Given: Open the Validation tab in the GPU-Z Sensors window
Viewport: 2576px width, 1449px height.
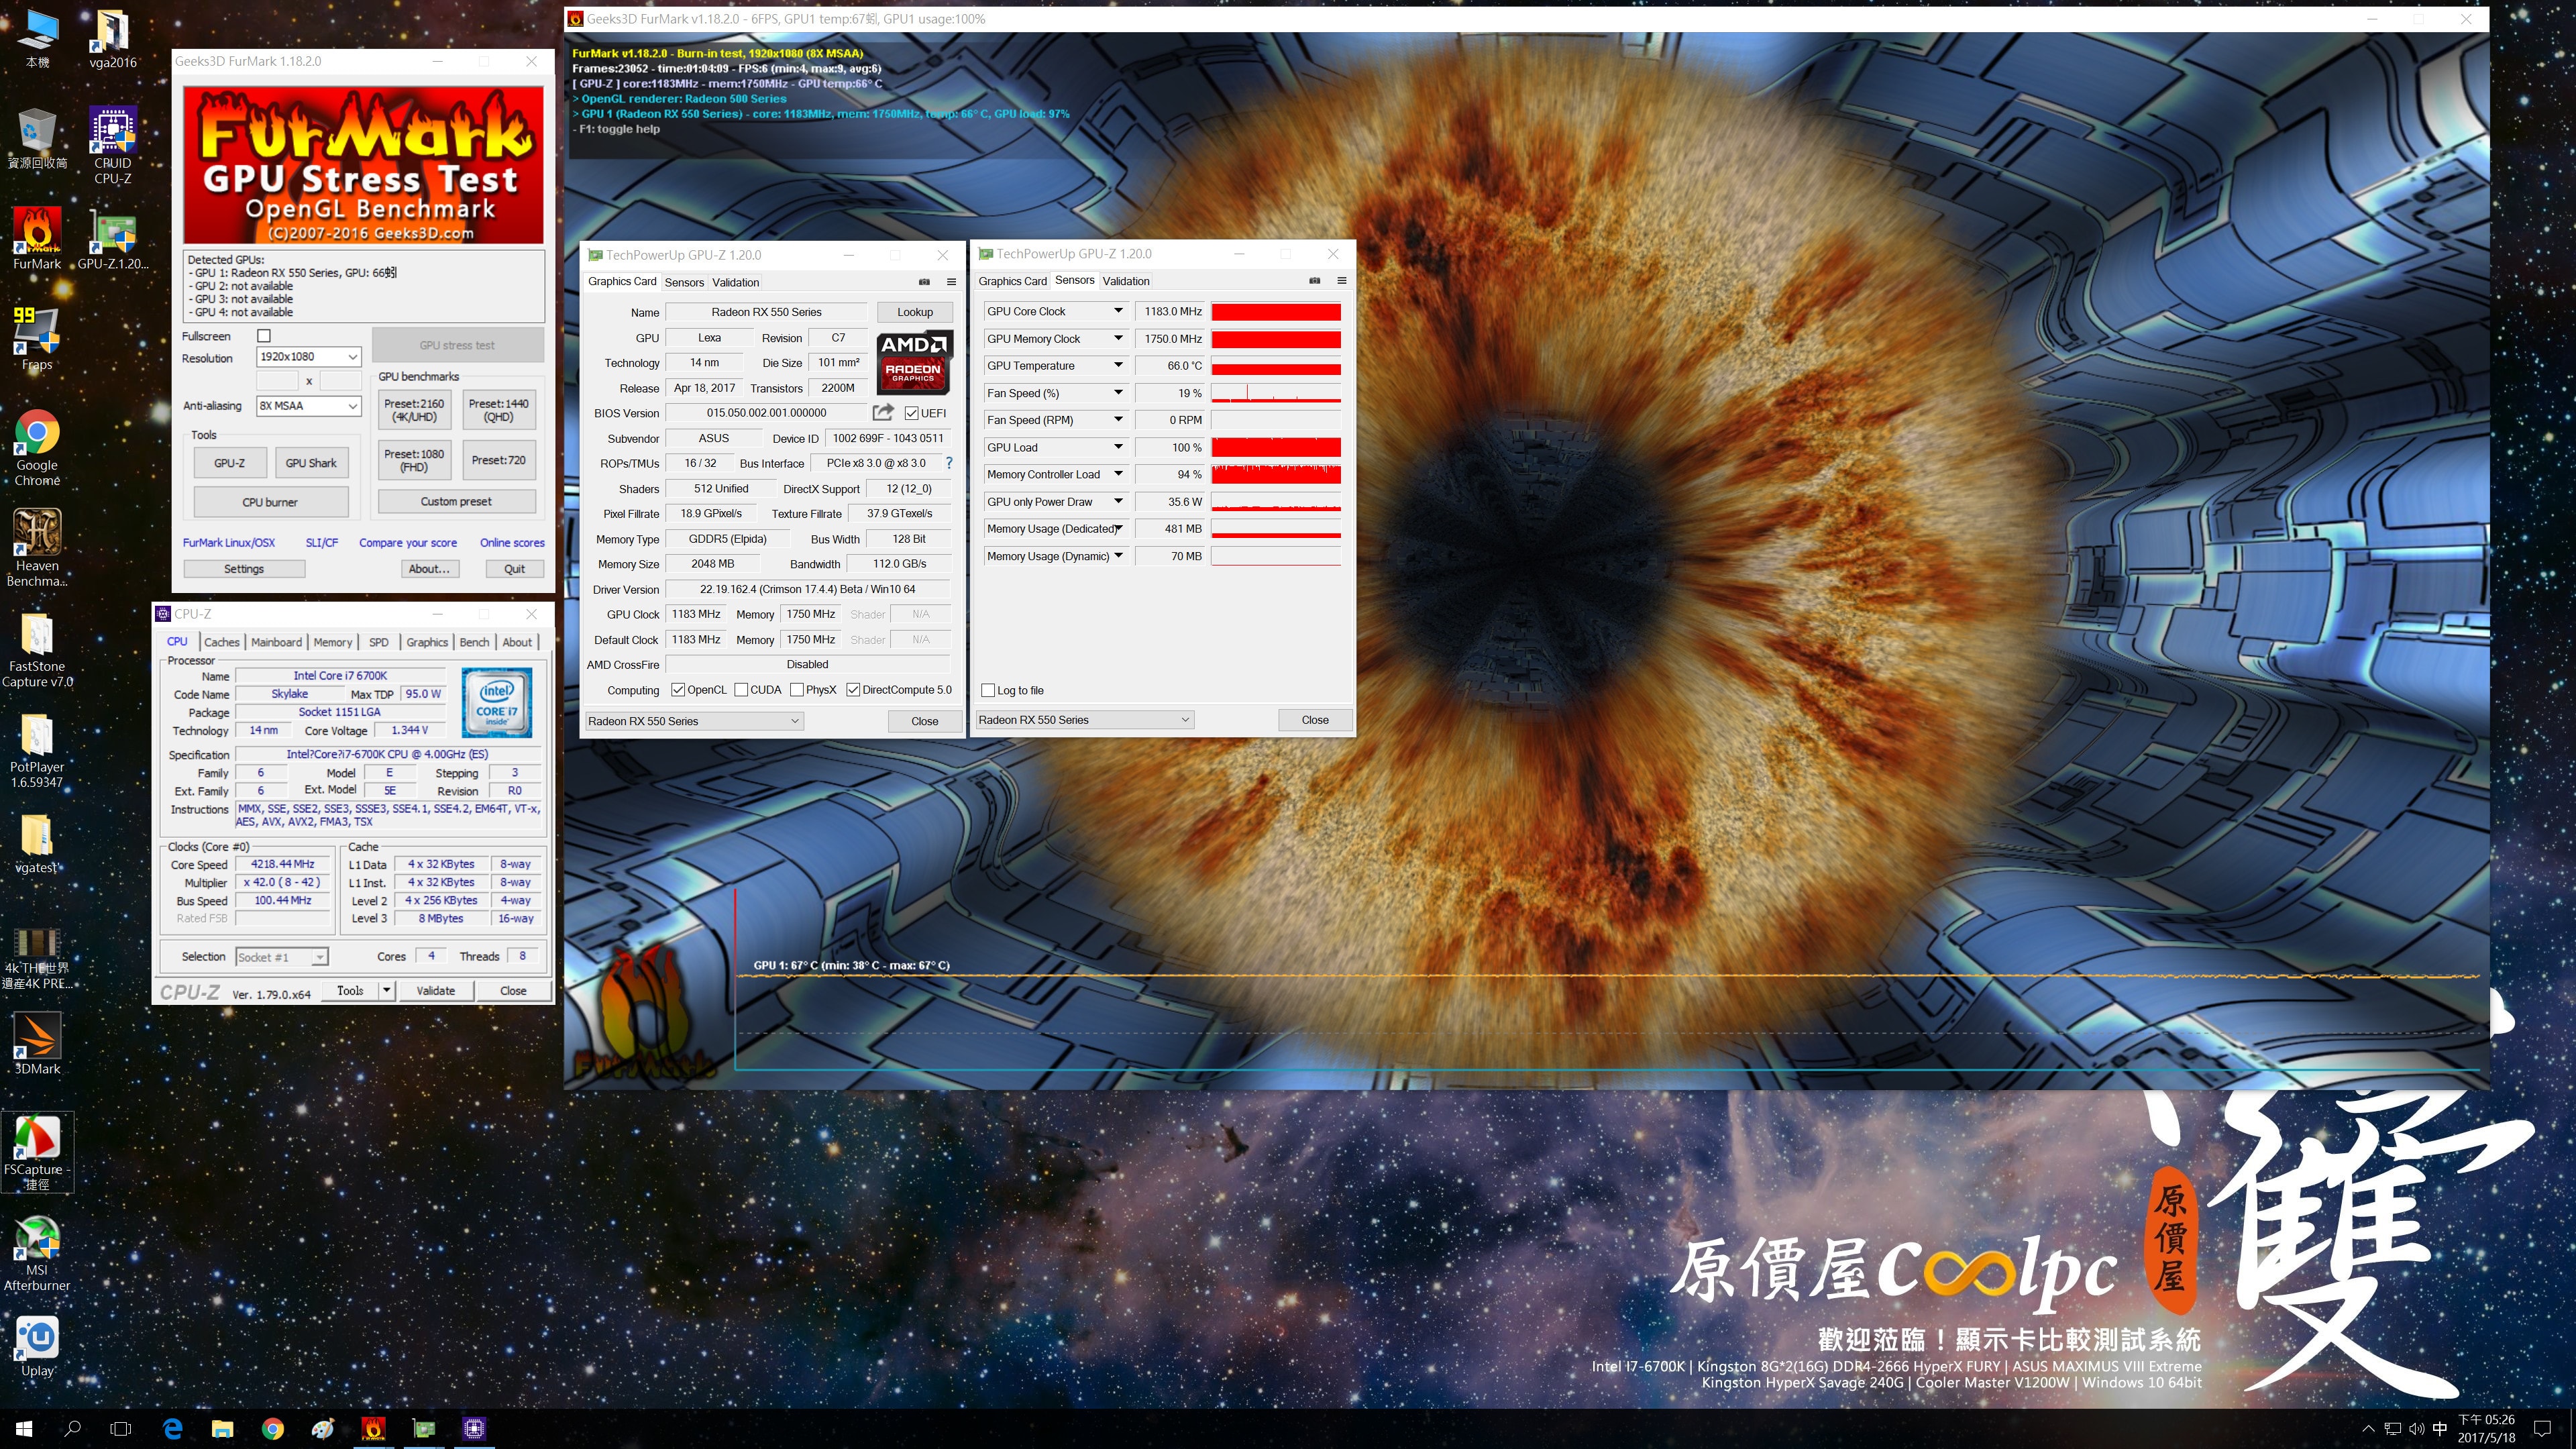Looking at the screenshot, I should (x=1126, y=281).
